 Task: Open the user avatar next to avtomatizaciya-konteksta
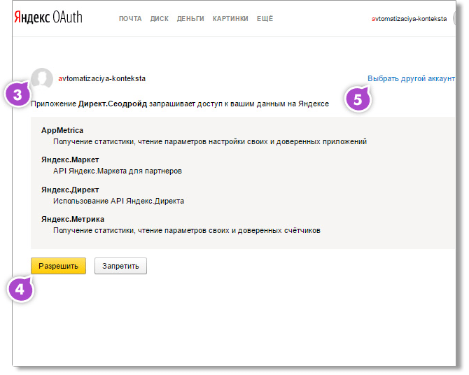coord(42,78)
